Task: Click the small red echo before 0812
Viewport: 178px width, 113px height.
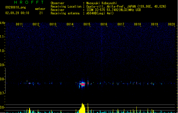Action: click(30, 83)
